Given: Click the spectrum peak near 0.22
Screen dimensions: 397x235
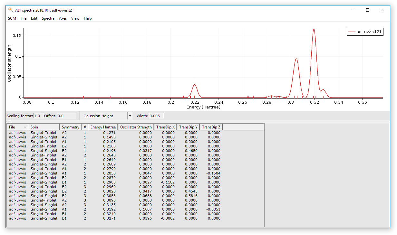Looking at the screenshot, I should tap(194, 85).
